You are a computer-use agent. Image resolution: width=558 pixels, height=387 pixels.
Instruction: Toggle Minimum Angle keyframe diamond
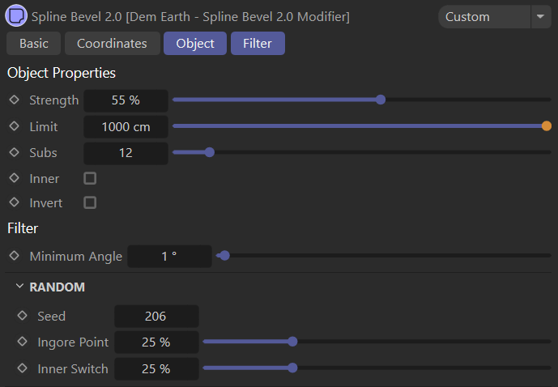(x=15, y=255)
